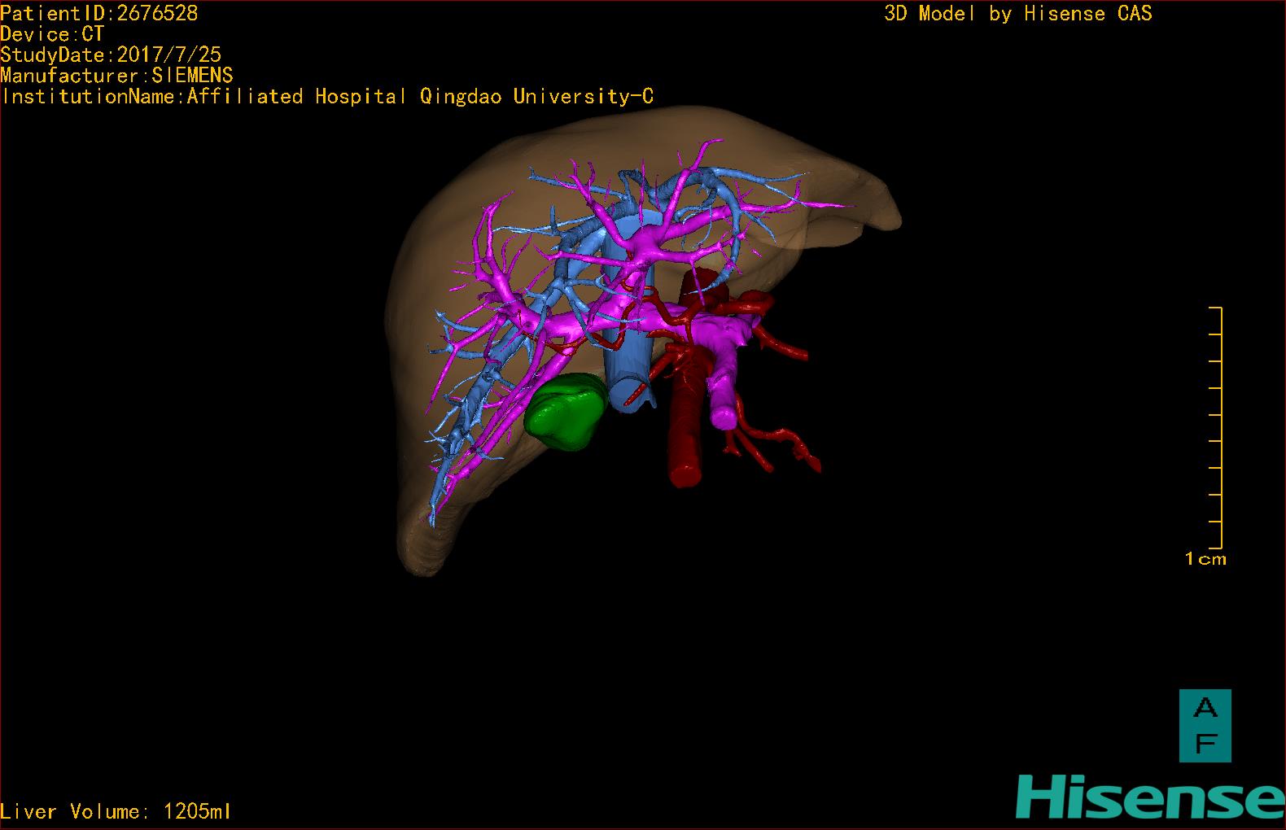
Task: Click the yellow scale ruler bar
Action: (x=1218, y=427)
